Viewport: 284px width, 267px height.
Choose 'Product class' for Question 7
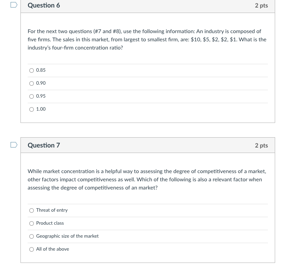point(31,223)
